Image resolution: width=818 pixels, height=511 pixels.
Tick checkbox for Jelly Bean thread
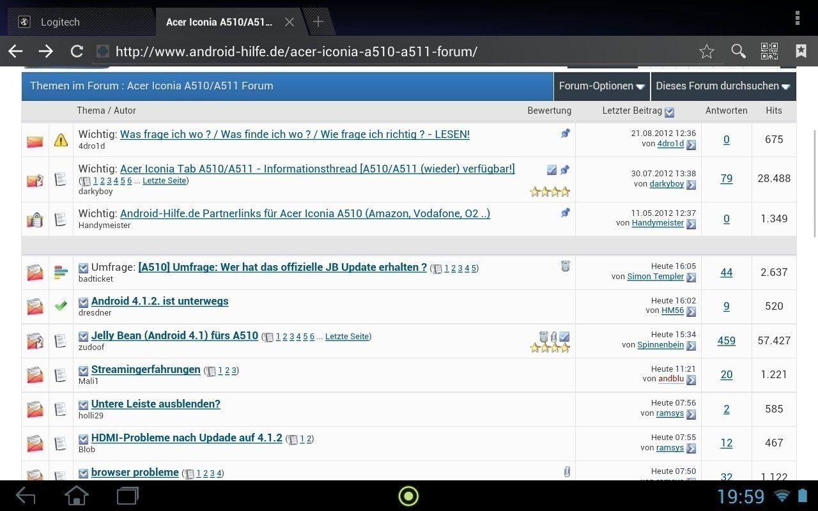[83, 337]
